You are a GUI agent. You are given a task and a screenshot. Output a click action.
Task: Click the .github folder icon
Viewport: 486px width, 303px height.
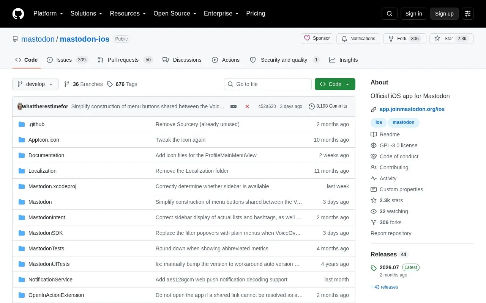click(x=22, y=124)
